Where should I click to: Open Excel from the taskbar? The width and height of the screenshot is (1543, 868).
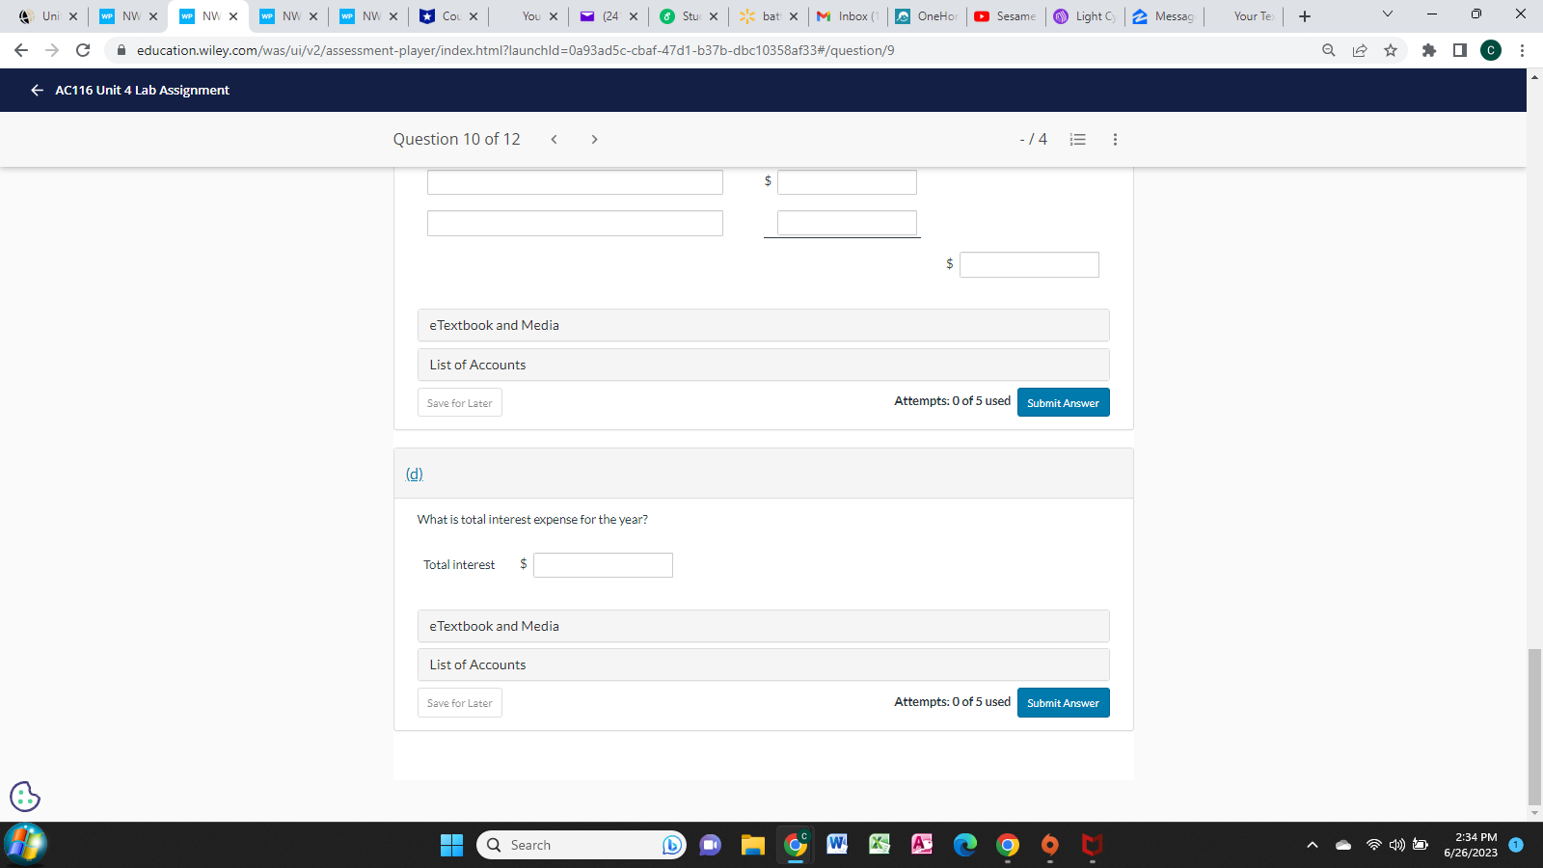pos(880,844)
